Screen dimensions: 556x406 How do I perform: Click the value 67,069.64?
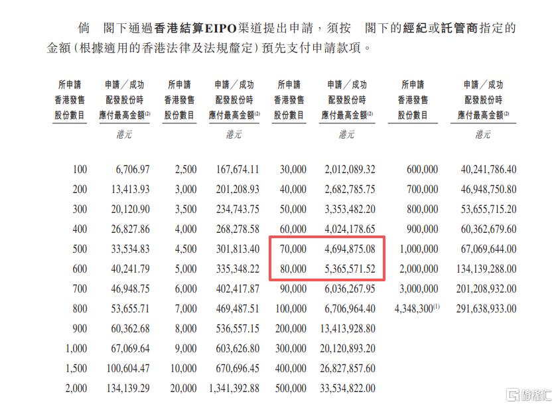point(130,348)
